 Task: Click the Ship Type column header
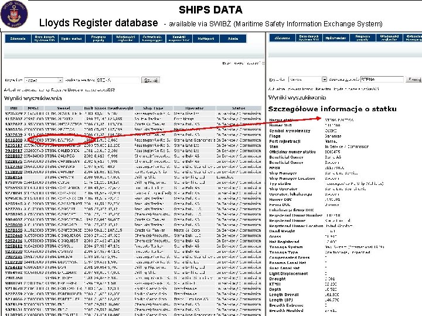point(153,108)
